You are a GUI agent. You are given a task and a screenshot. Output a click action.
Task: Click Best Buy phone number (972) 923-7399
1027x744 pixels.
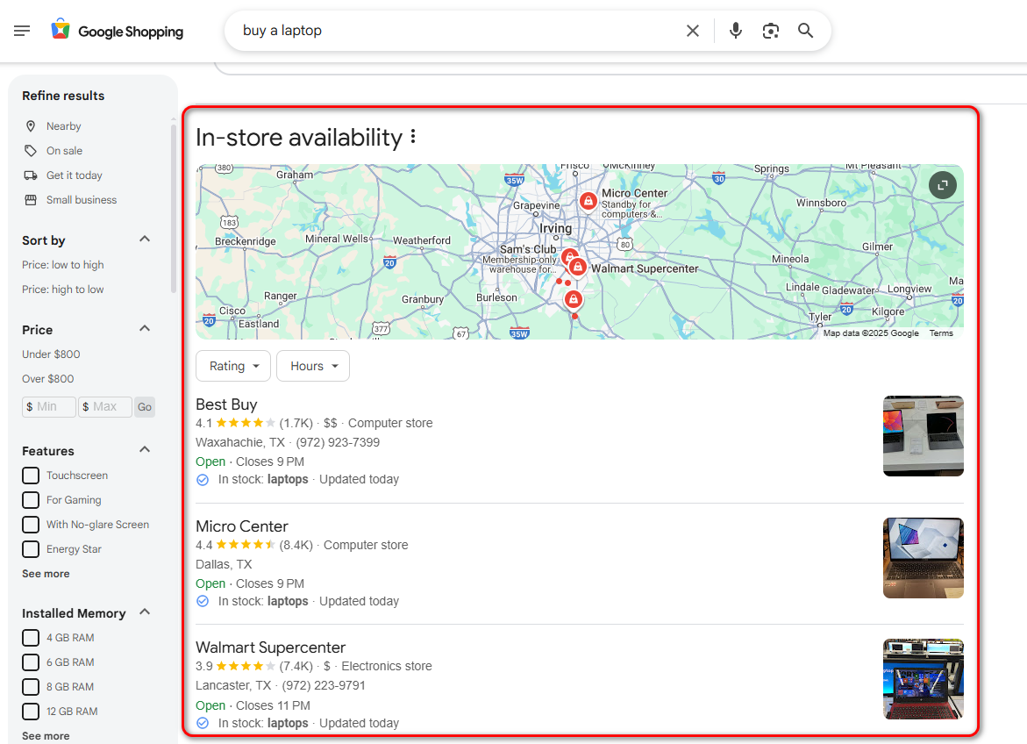coord(338,442)
